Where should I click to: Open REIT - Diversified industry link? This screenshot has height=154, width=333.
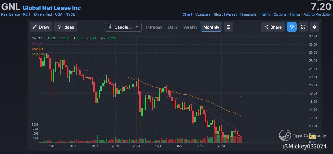[37, 14]
